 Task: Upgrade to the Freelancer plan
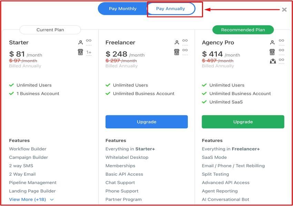tap(146, 122)
